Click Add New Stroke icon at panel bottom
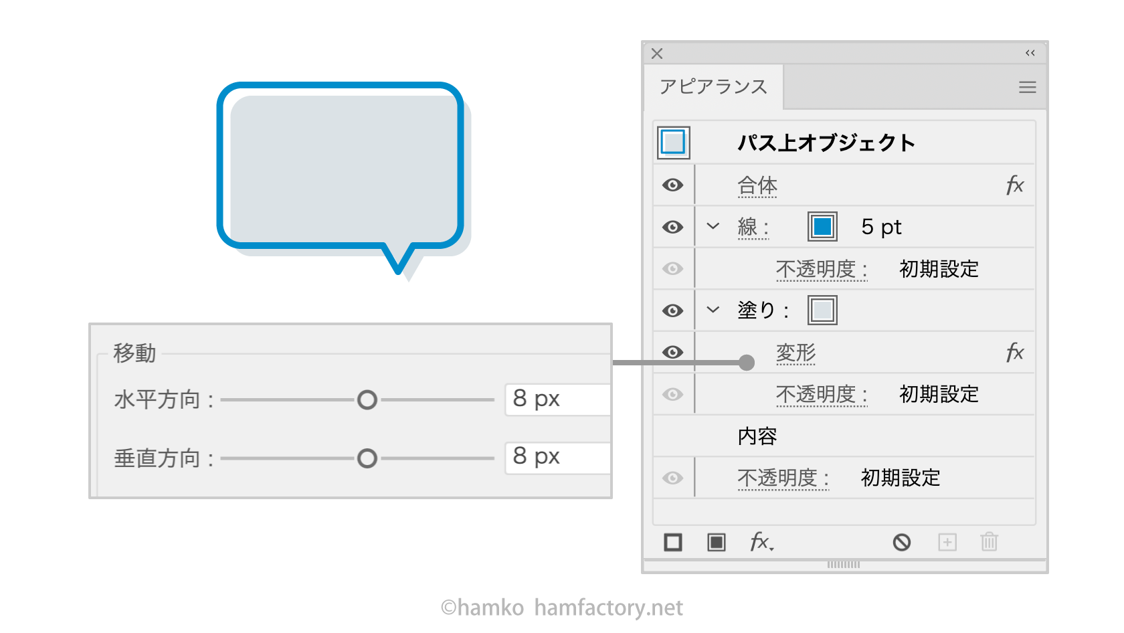Viewport: 1124px width, 633px height. [673, 542]
